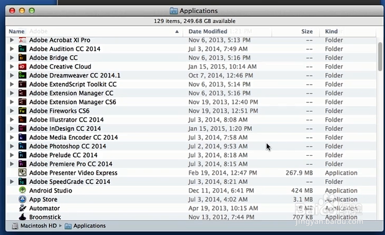
Task: Click the size value '707 KB'
Action: (x=303, y=217)
